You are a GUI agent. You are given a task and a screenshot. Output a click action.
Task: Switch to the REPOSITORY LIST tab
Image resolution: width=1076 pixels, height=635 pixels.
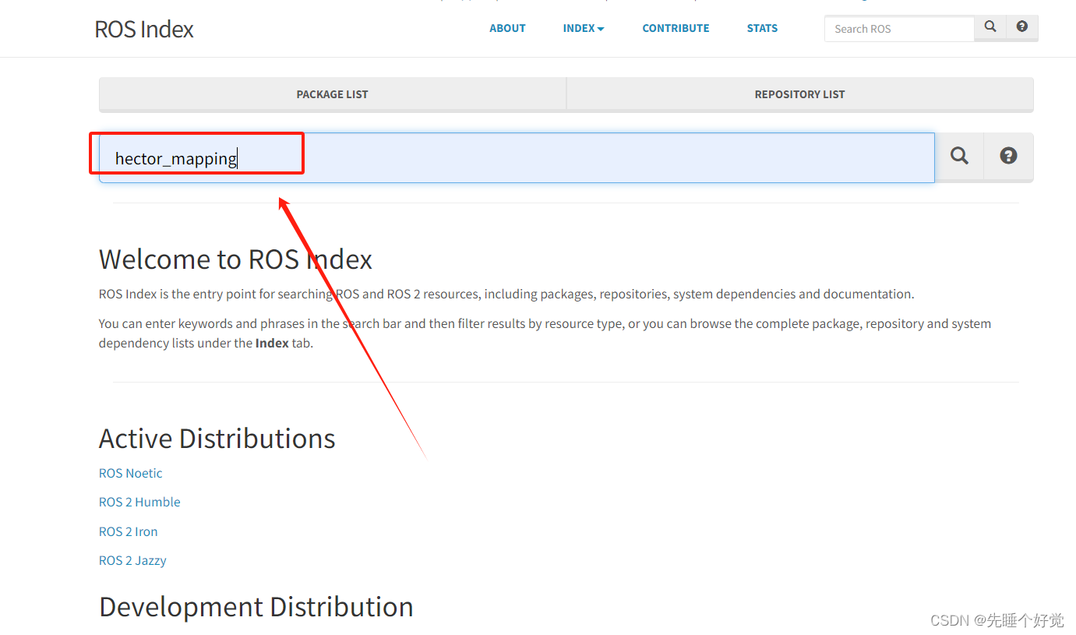pos(799,94)
